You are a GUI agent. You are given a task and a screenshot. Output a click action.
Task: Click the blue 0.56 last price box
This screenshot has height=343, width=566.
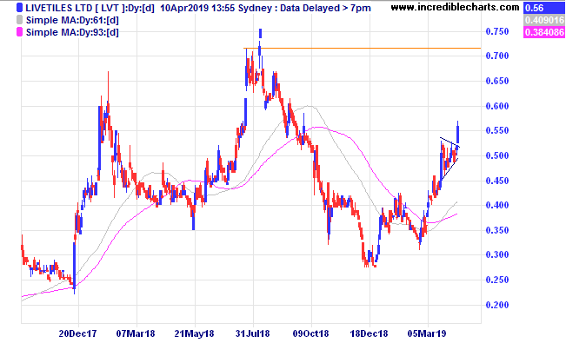point(544,8)
